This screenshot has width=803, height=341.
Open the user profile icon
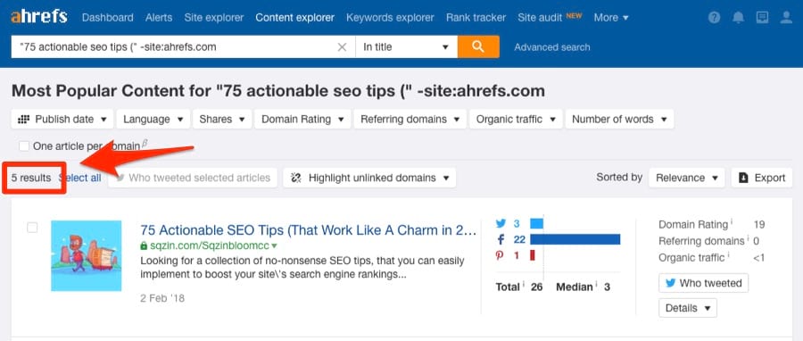(x=786, y=18)
